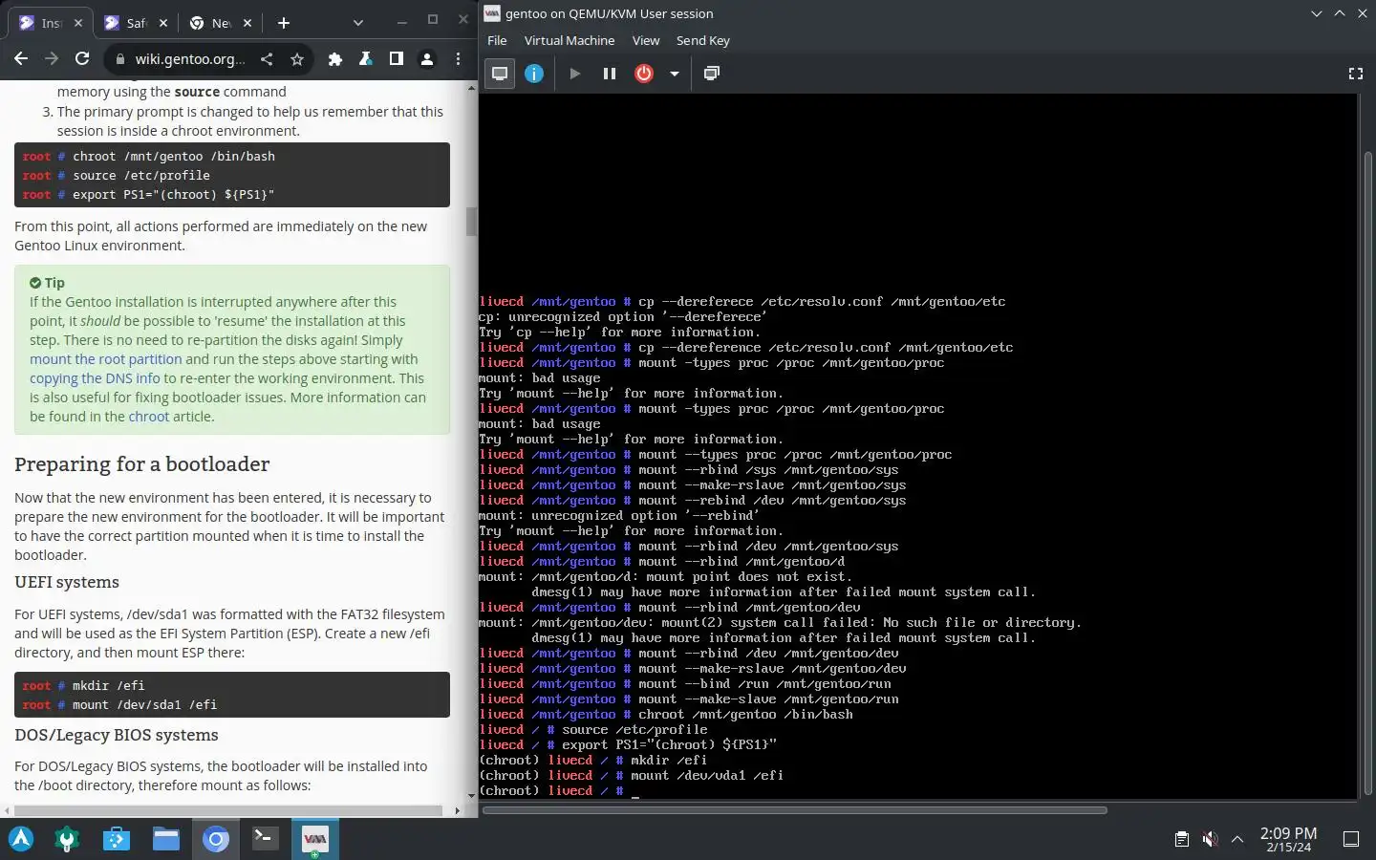Click the wiki.gentoo.org address bar
The height and width of the screenshot is (860, 1376).
click(190, 59)
